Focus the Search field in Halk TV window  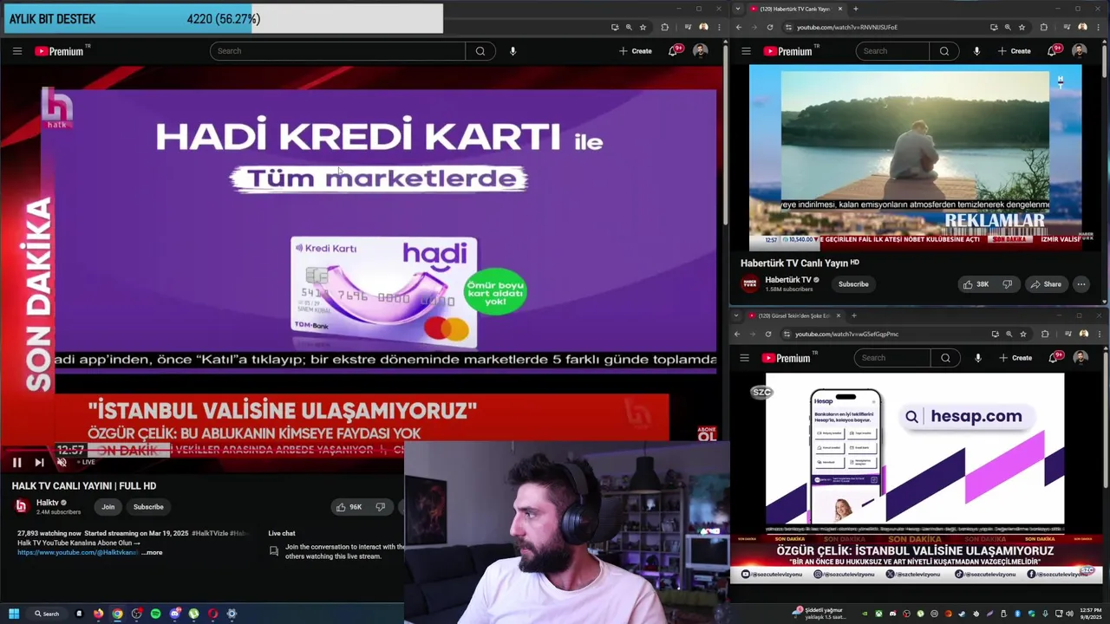click(x=337, y=51)
